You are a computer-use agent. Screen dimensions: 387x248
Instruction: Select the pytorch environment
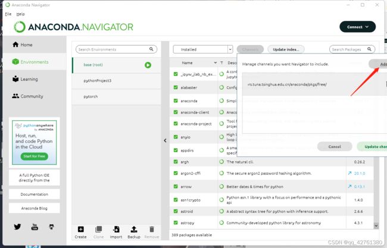117,96
